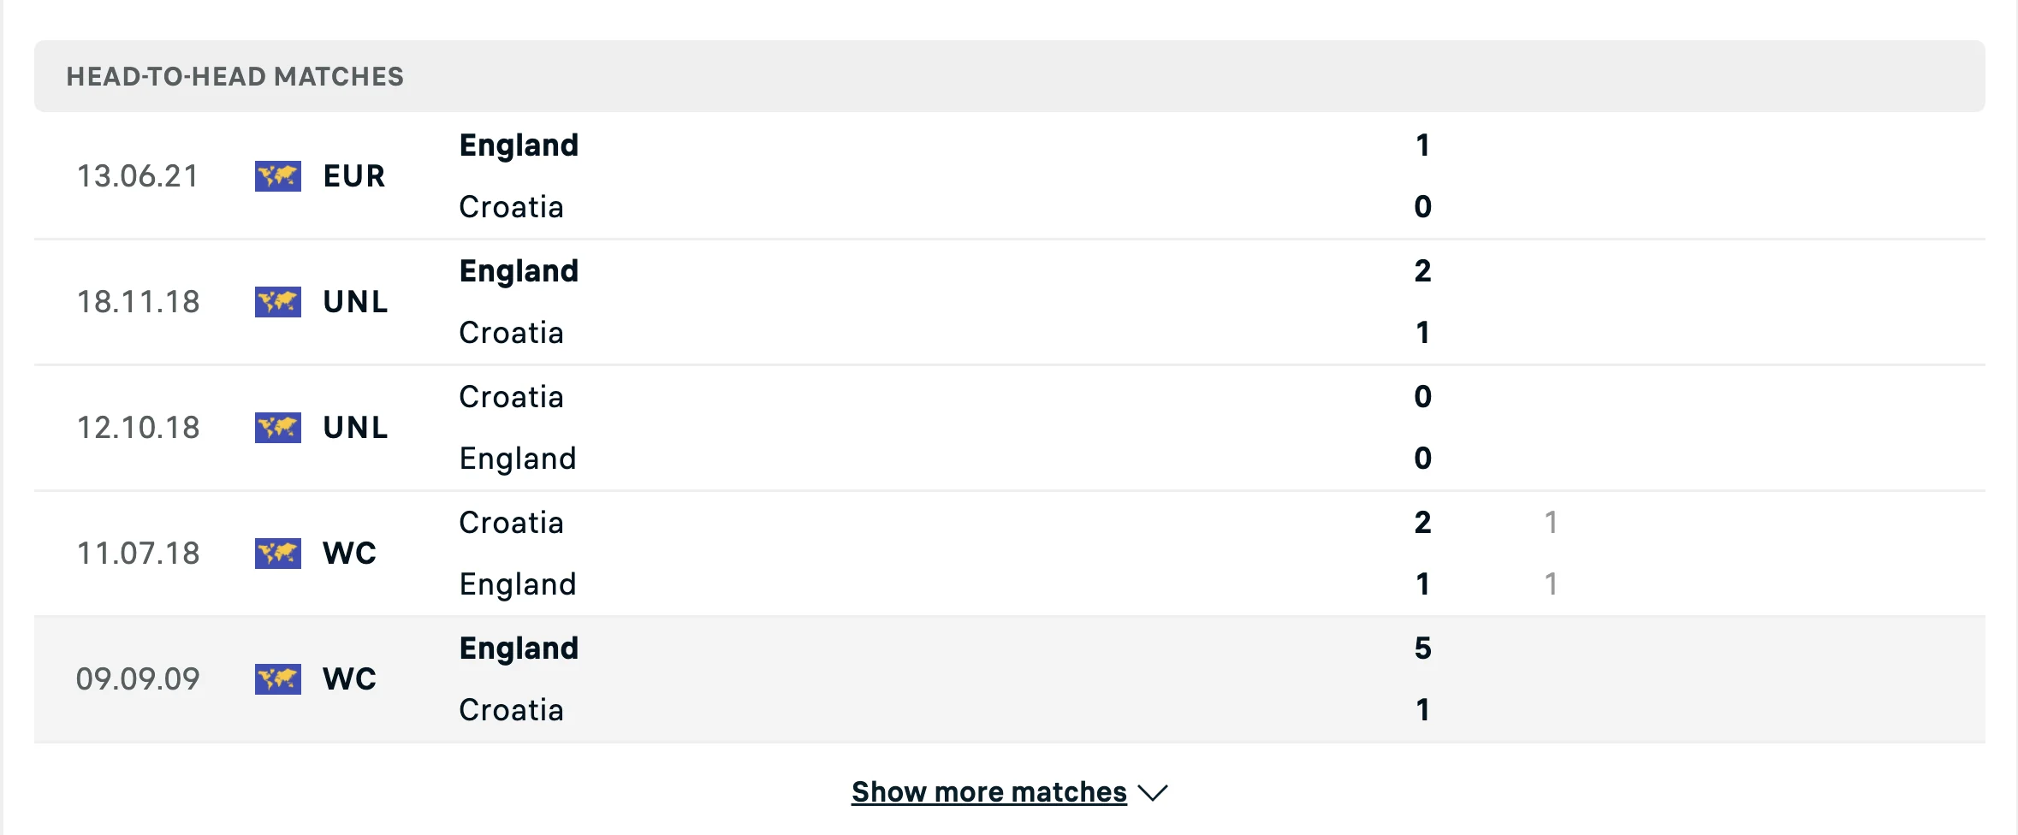Expand the chevron next to Show more matches
The width and height of the screenshot is (2018, 835).
pyautogui.click(x=1153, y=793)
